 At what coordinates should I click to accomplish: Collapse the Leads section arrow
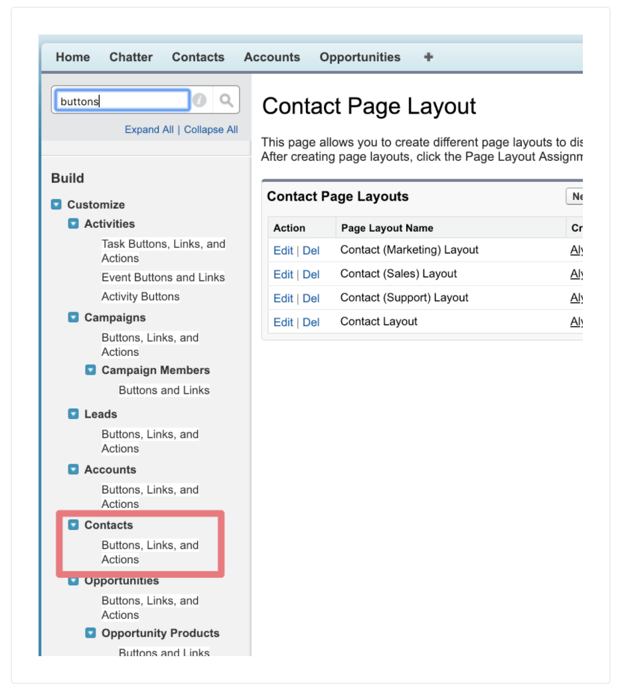tap(74, 414)
